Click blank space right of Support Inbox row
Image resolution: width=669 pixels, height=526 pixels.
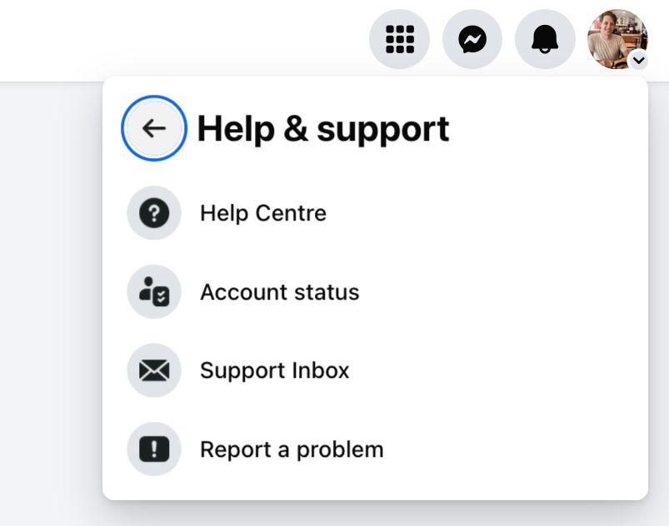point(495,370)
